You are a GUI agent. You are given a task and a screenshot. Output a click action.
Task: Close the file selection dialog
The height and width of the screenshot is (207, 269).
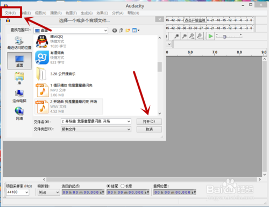click(159, 19)
